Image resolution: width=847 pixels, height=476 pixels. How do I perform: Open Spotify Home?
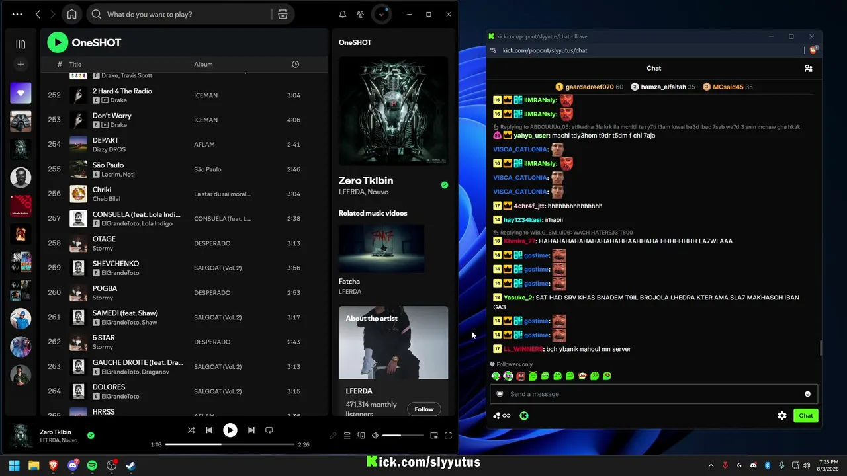click(71, 14)
